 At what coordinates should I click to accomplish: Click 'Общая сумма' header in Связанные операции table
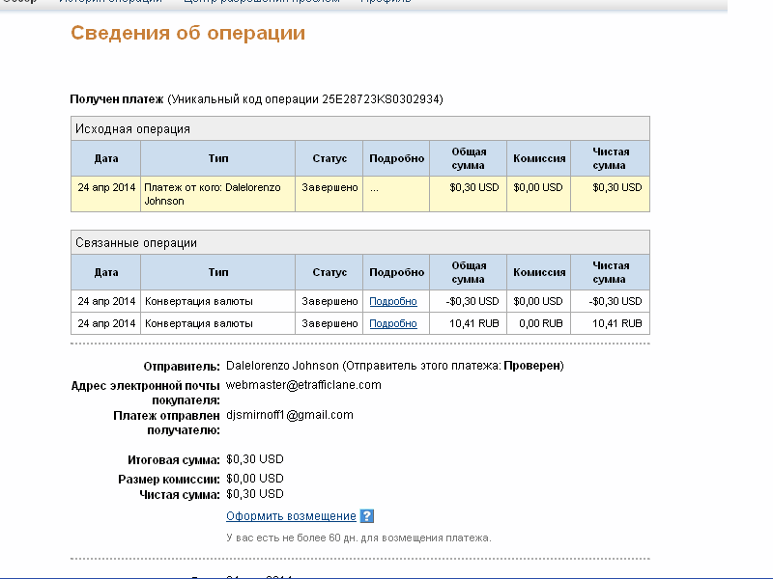tap(469, 272)
